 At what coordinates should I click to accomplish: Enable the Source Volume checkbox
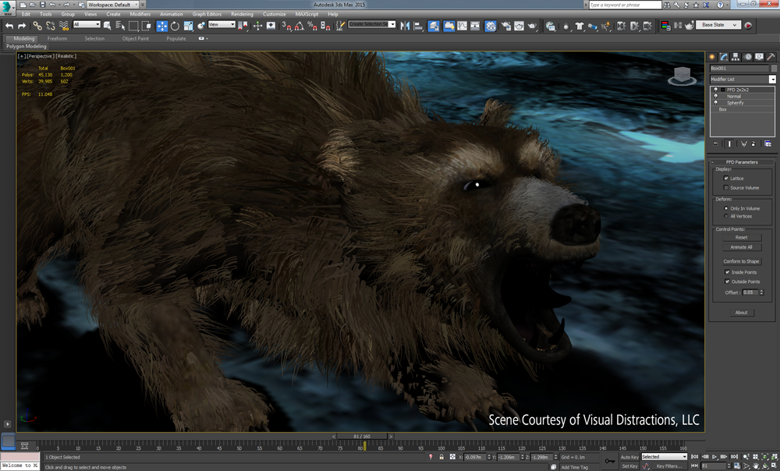click(x=725, y=187)
